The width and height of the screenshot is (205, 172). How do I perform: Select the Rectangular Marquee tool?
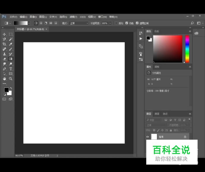[11, 34]
